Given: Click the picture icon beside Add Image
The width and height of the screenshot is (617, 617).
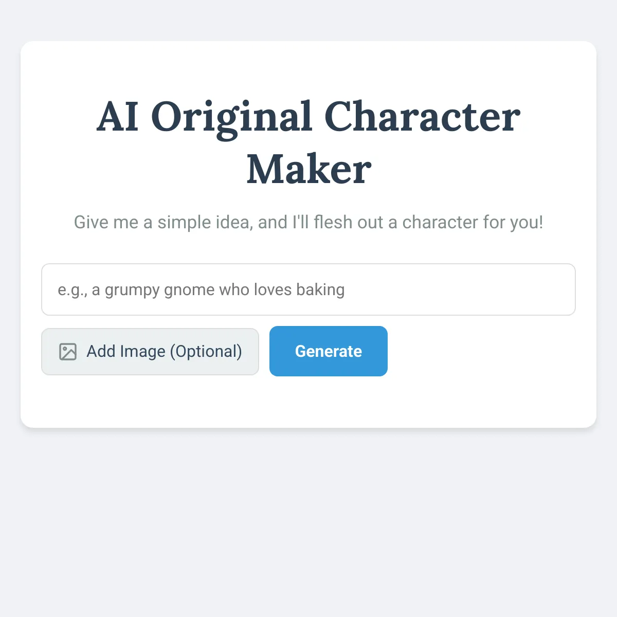Looking at the screenshot, I should click(68, 352).
